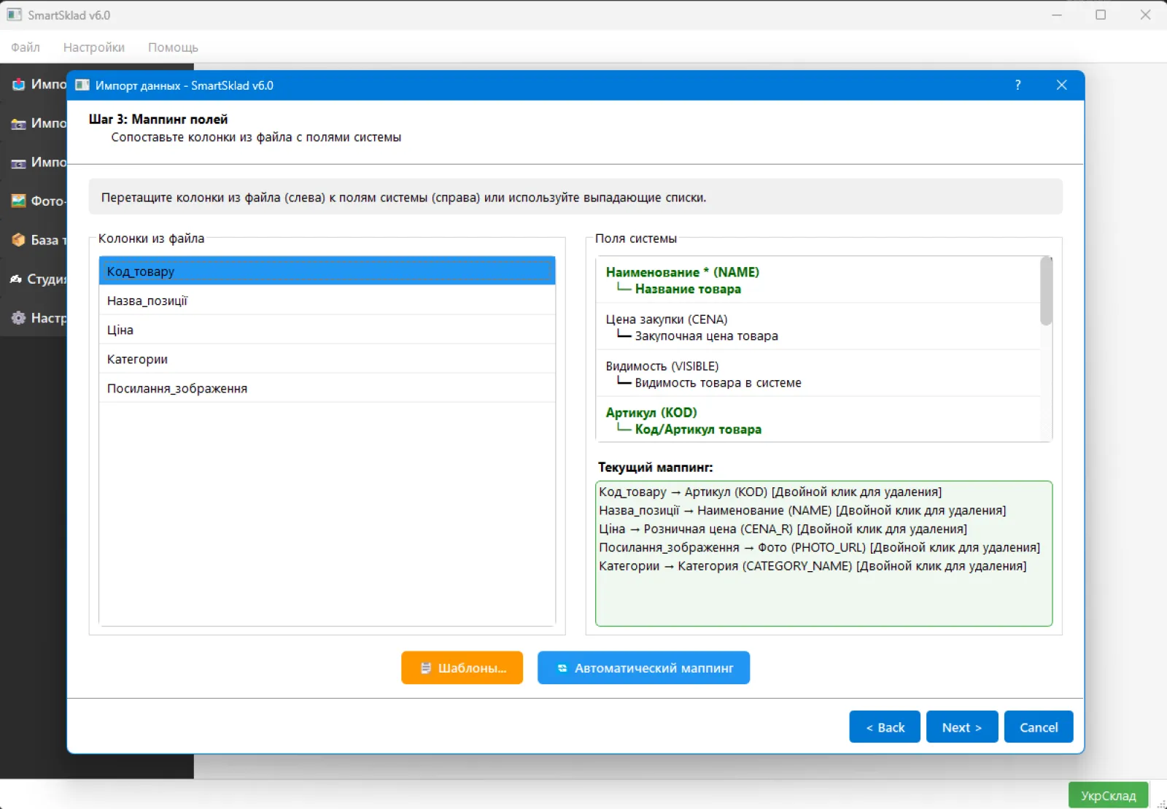
Task: Click the import dialog window icon
Action: point(82,85)
